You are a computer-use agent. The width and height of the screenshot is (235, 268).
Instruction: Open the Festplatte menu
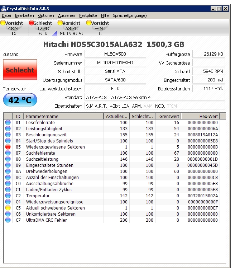coord(88,15)
